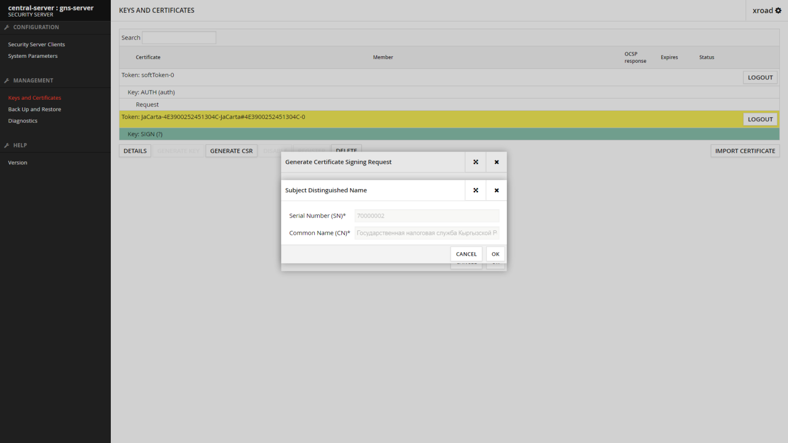Image resolution: width=788 pixels, height=443 pixels.
Task: Open Back Up and Restore
Action: (x=34, y=110)
